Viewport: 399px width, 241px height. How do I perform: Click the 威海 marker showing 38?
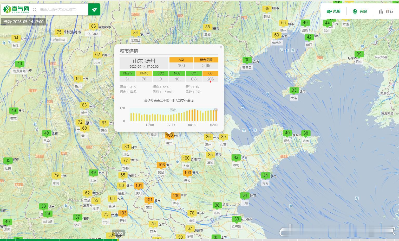pos(306,133)
